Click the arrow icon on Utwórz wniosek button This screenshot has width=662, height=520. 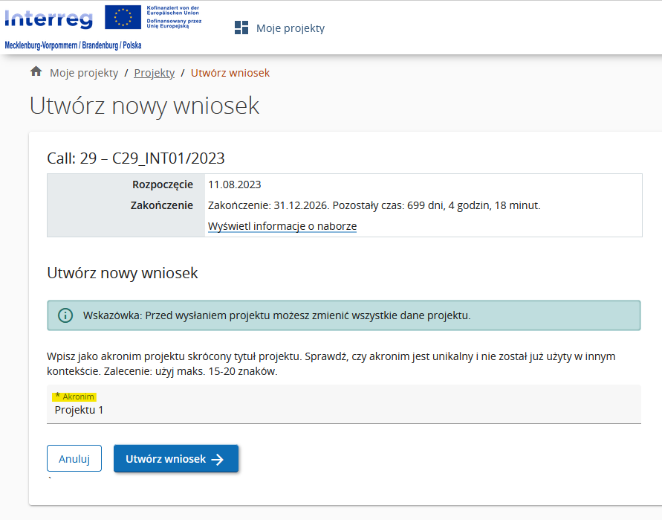coord(218,459)
